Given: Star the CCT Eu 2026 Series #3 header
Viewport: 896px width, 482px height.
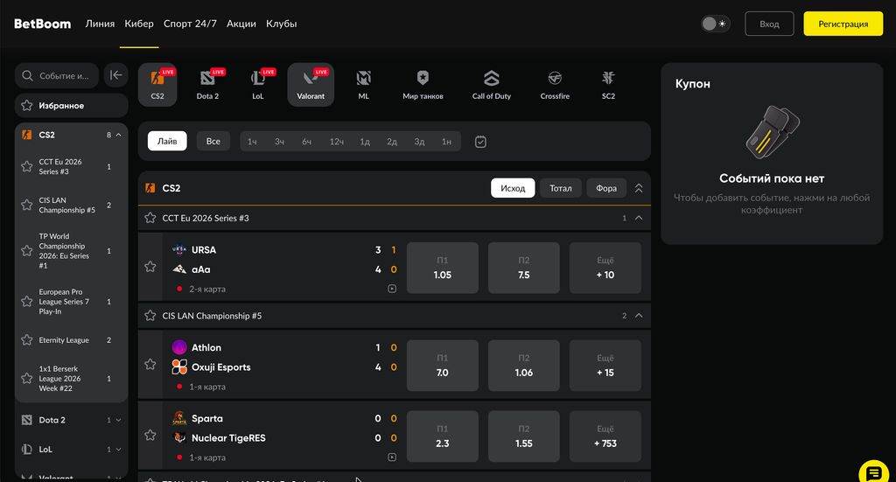Looking at the screenshot, I should point(150,218).
